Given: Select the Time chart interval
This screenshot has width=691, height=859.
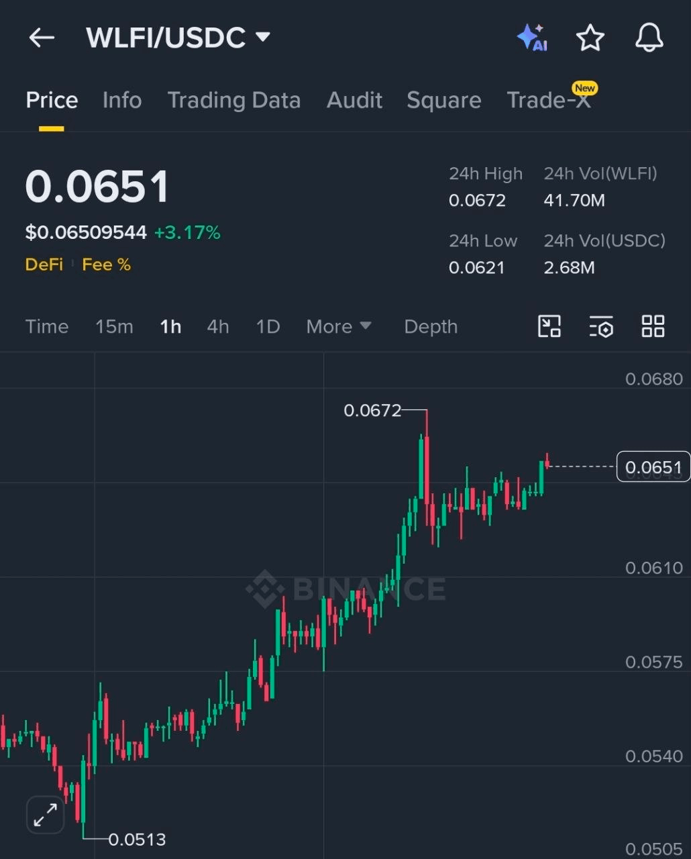Looking at the screenshot, I should tap(47, 327).
